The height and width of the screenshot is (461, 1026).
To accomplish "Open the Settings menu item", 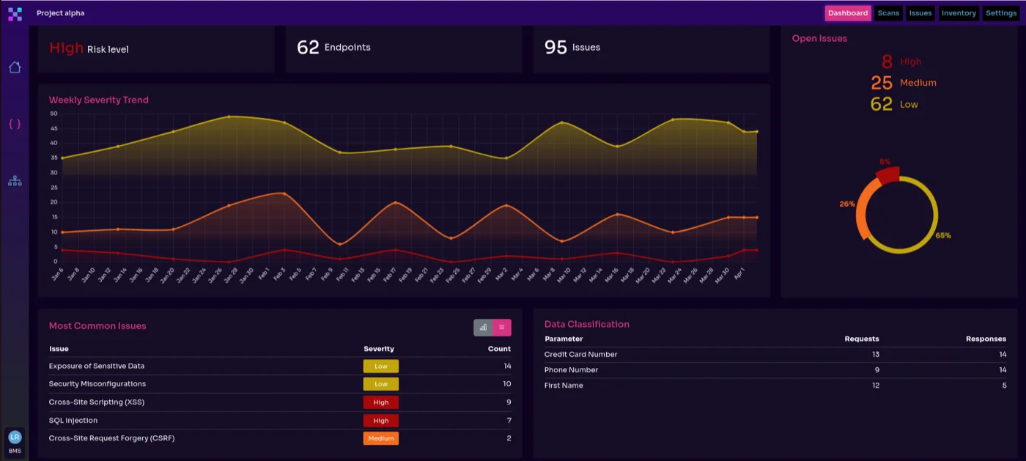I will (x=1001, y=12).
